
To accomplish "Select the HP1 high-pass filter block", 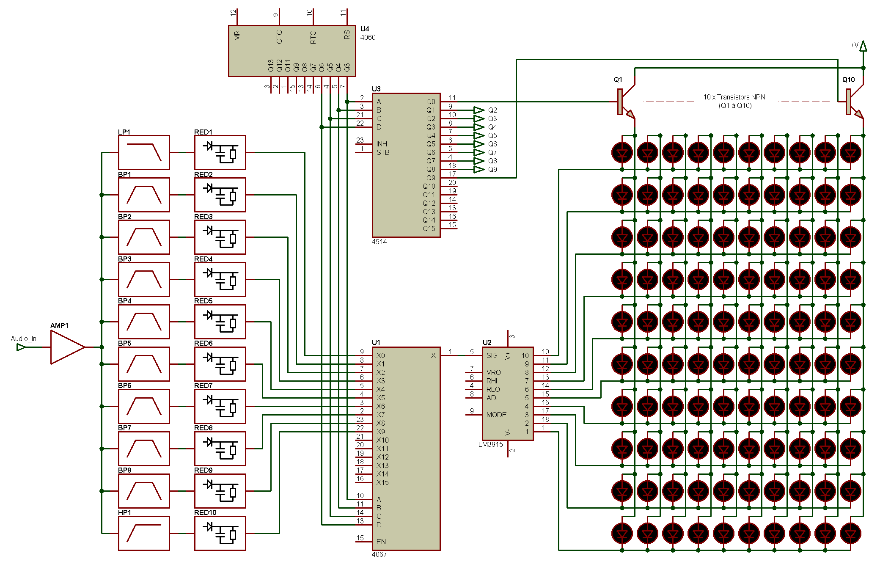I will click(144, 533).
